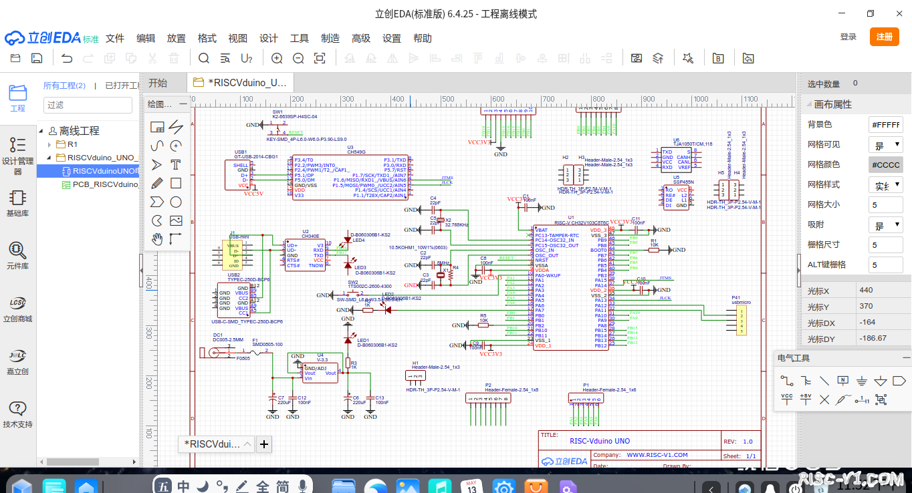
Task: Click the grid size input field
Action: (x=885, y=204)
